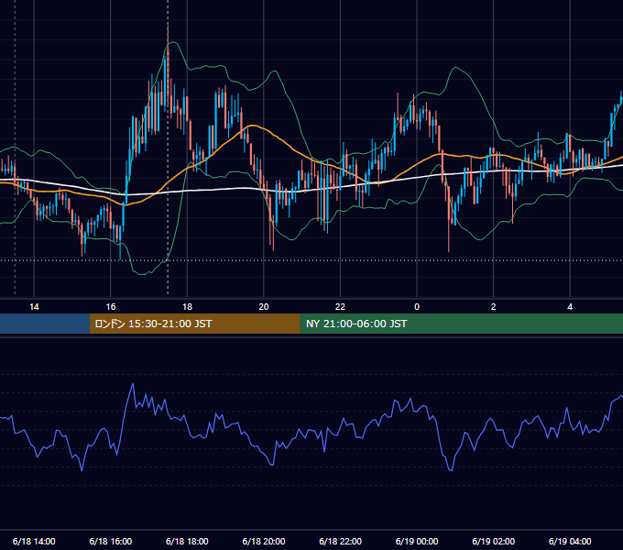Viewport: 623px width, 550px height.
Task: Click the 6/18 14:00 date label
Action: coord(34,541)
